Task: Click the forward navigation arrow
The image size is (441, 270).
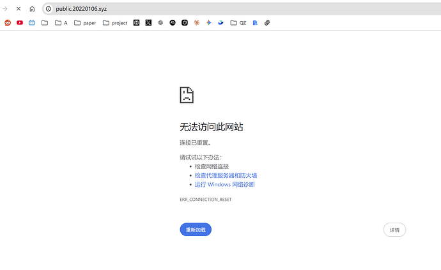Action: point(5,9)
